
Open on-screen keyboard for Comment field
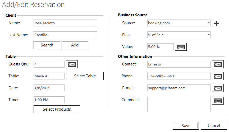pyautogui.click(x=218, y=101)
